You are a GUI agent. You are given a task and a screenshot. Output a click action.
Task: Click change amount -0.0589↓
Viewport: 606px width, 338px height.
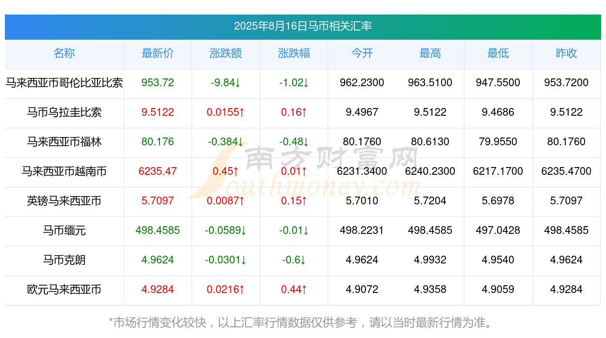(x=226, y=230)
